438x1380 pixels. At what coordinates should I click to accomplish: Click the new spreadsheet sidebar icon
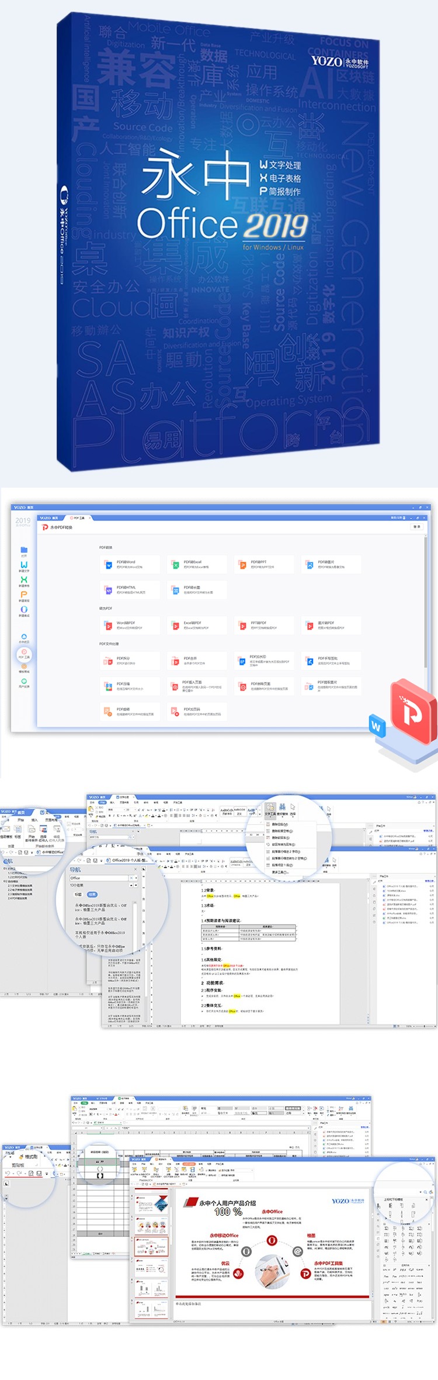24,581
